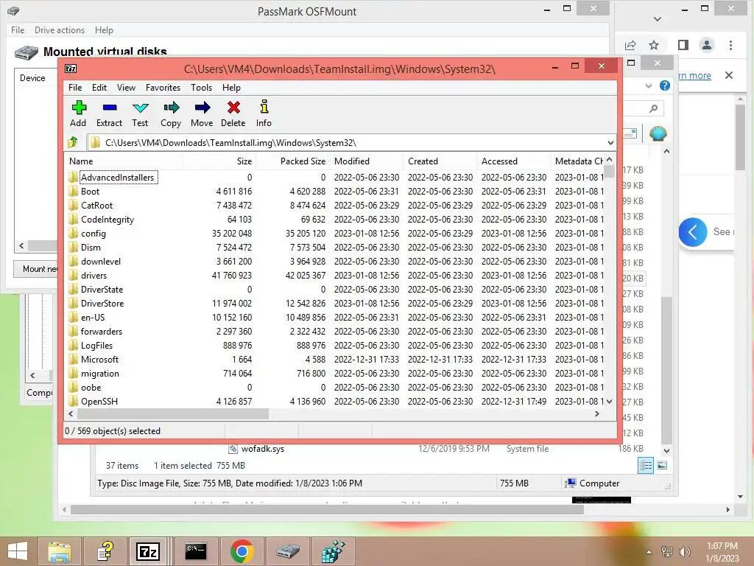Open Command Prompt from the taskbar
Viewport: 754px width, 566px height.
196,551
